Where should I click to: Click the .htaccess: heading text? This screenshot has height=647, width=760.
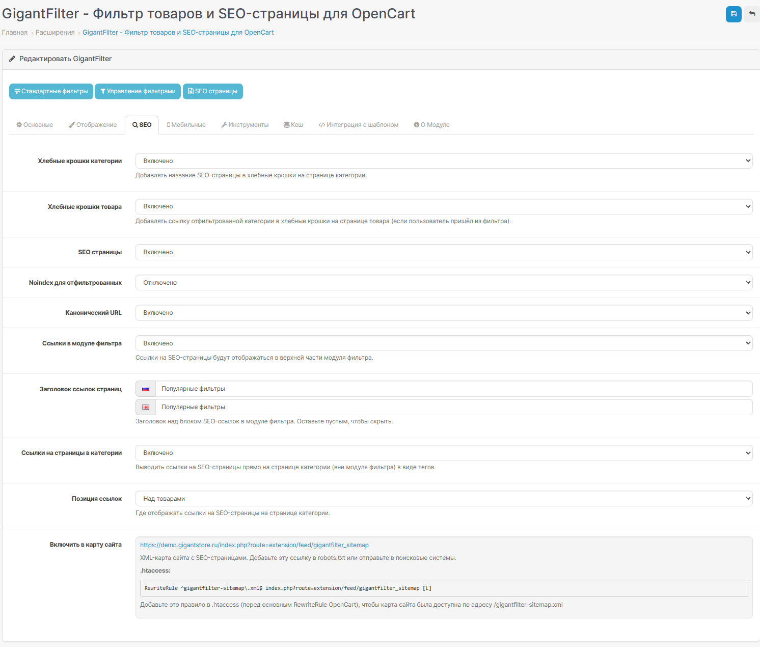(155, 571)
